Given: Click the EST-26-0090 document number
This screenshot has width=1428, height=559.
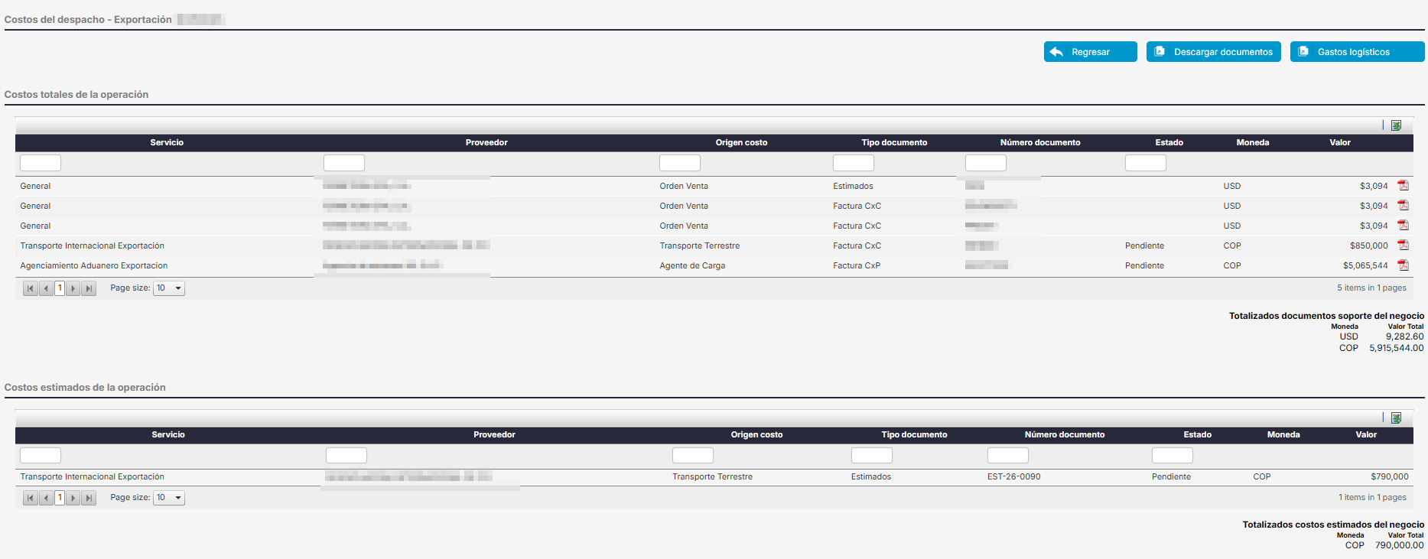Looking at the screenshot, I should click(x=1013, y=476).
